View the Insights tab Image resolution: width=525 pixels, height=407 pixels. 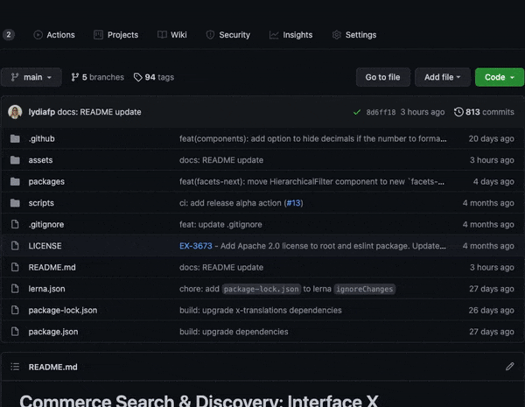click(291, 35)
